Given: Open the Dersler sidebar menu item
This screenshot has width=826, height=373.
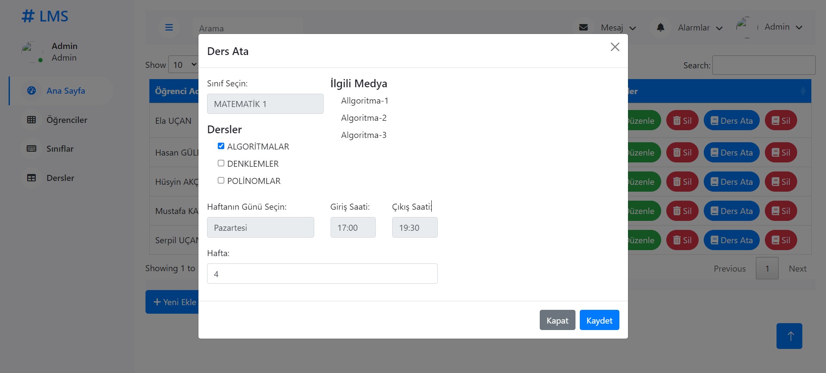Looking at the screenshot, I should click(x=60, y=178).
